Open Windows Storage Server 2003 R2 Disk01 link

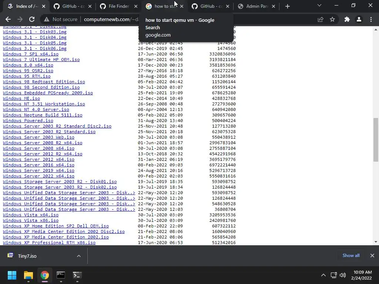60,182
